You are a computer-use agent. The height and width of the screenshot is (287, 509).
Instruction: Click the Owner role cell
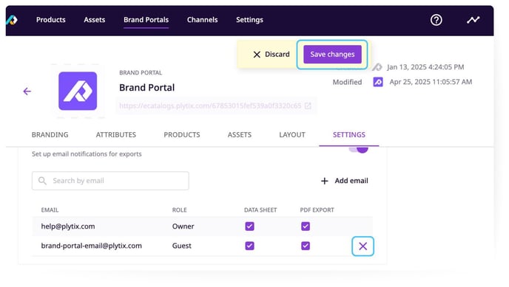[x=183, y=227]
